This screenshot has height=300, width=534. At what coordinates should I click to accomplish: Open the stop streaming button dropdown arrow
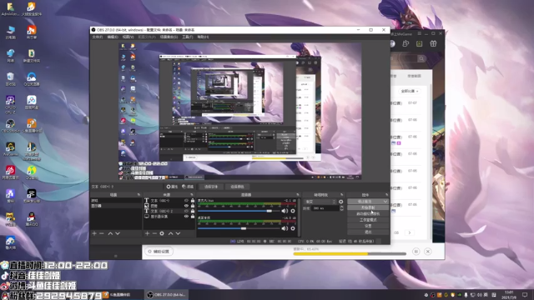385,202
